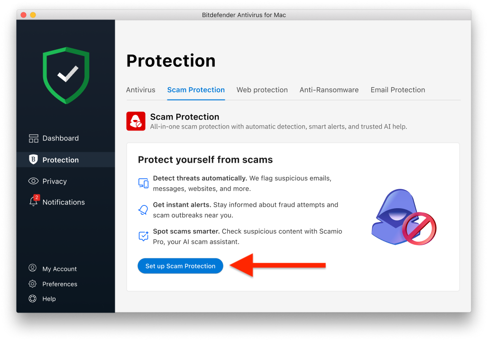Click the alert icon next to Get instant alerts
The width and height of the screenshot is (488, 341).
[x=143, y=209]
